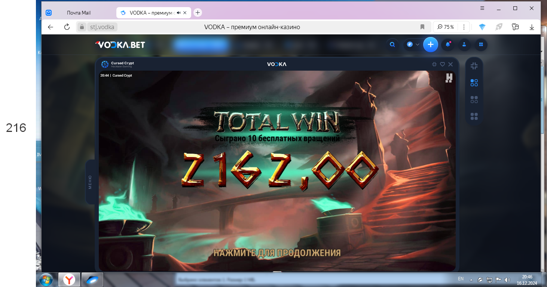Go back to the previous page
This screenshot has height=287, width=547.
tap(51, 27)
